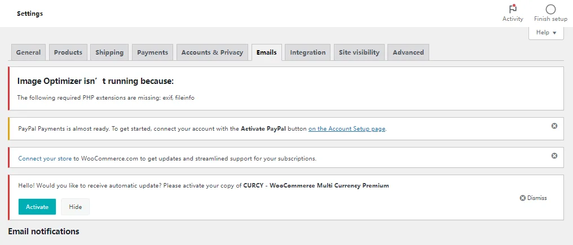
Task: Select the Payments tab
Action: (152, 52)
